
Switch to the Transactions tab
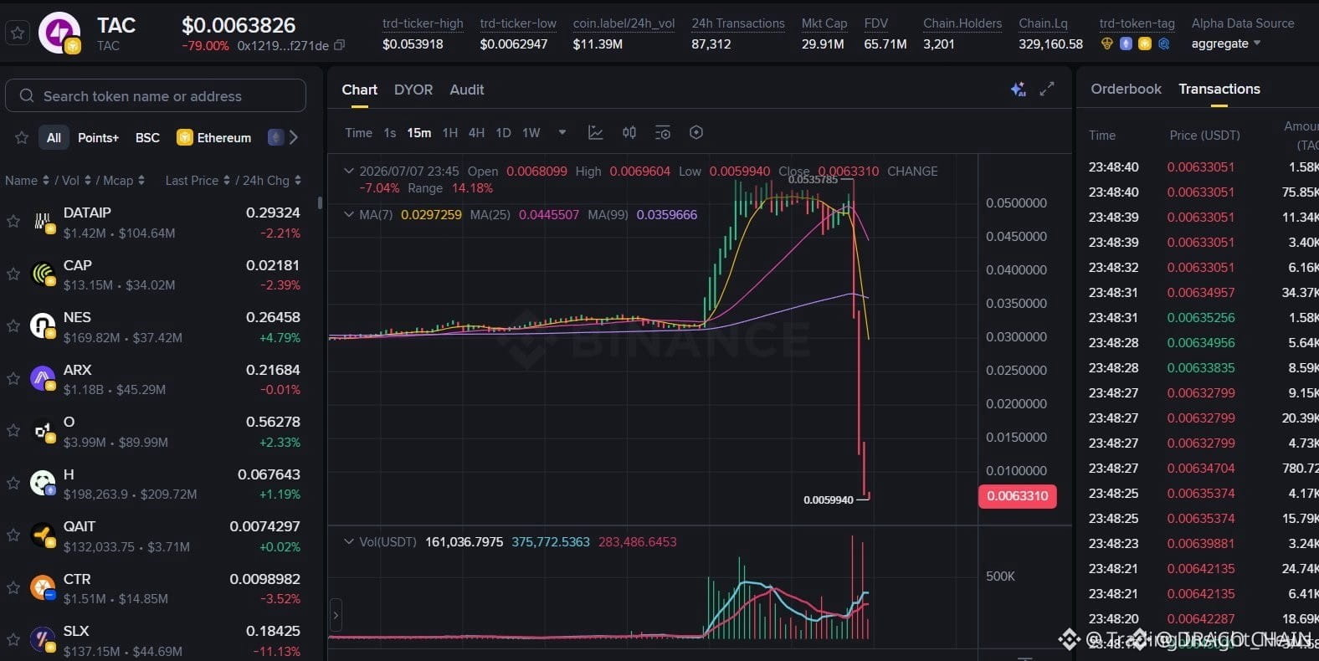click(x=1219, y=89)
